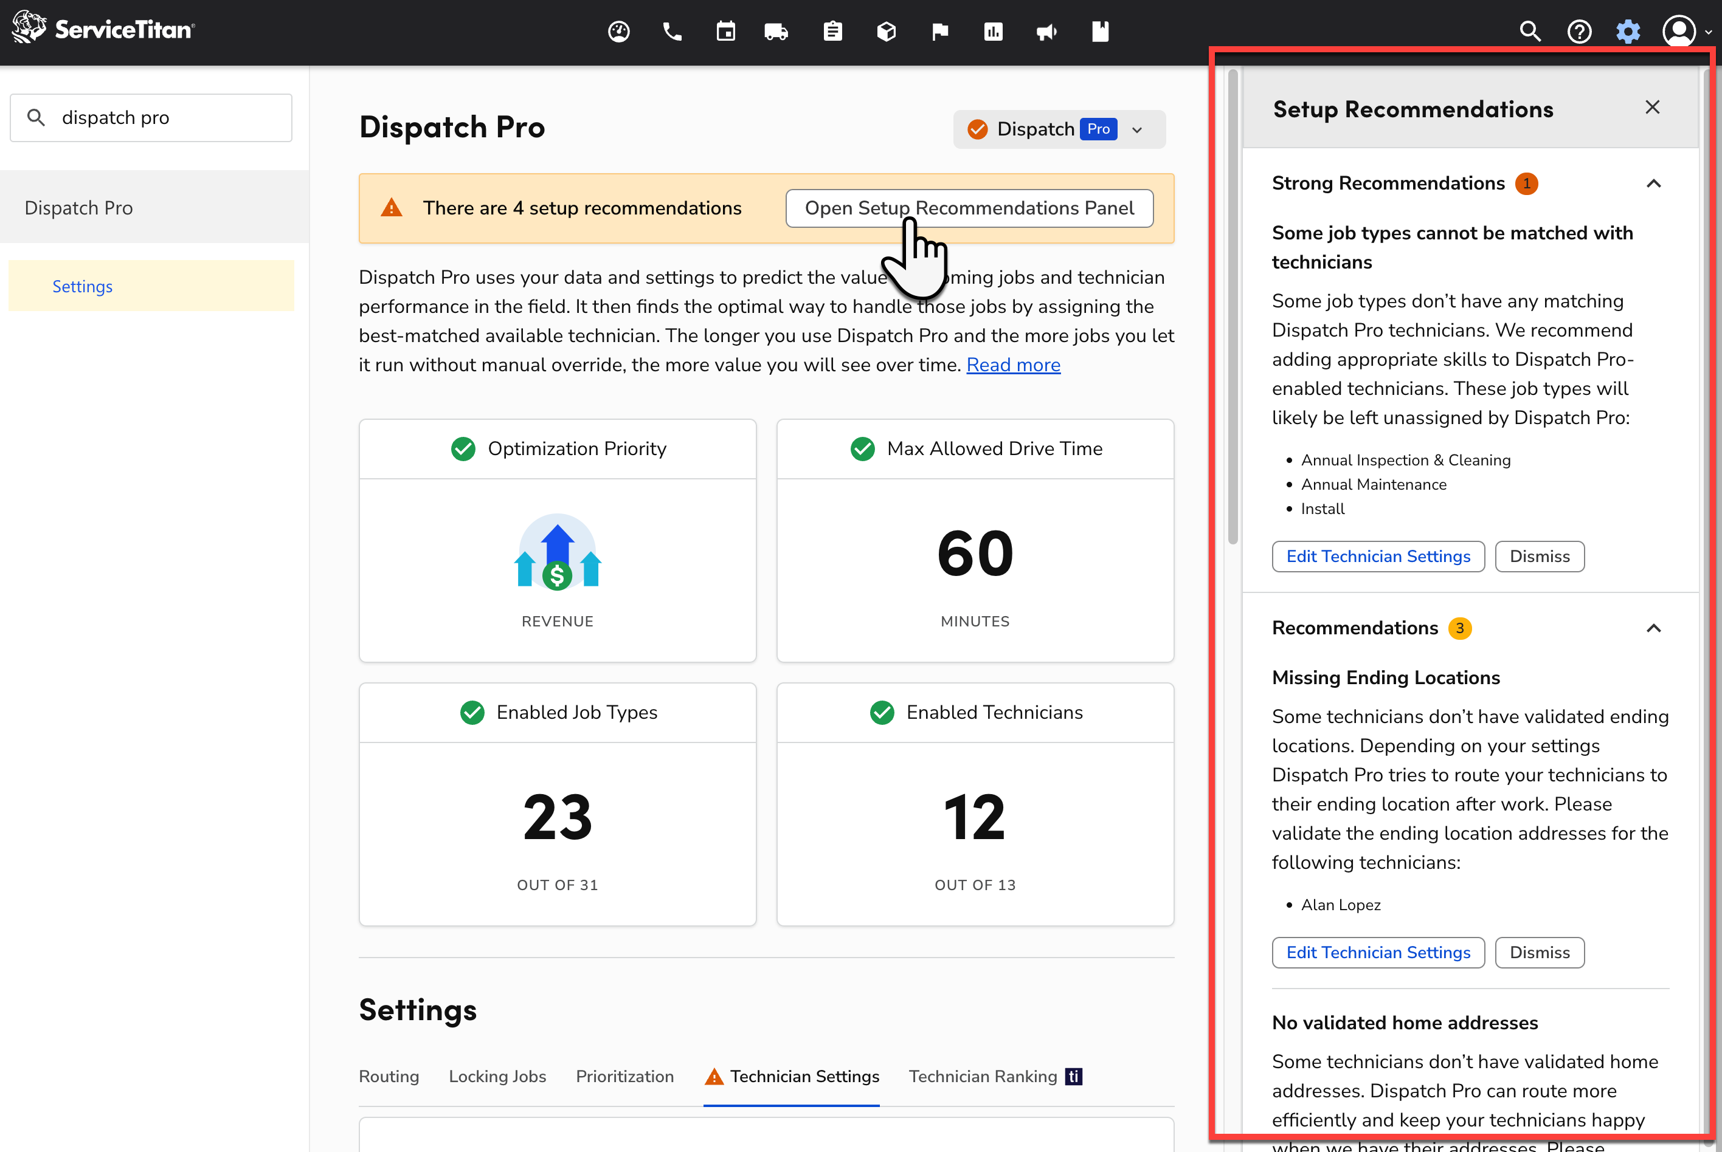This screenshot has width=1722, height=1152.
Task: Dismiss the job types matching recommendation
Action: pyautogui.click(x=1539, y=557)
